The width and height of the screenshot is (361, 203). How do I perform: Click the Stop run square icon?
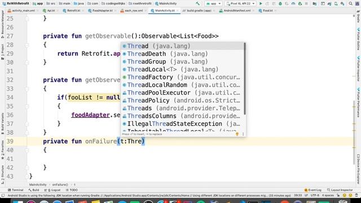point(306,4)
